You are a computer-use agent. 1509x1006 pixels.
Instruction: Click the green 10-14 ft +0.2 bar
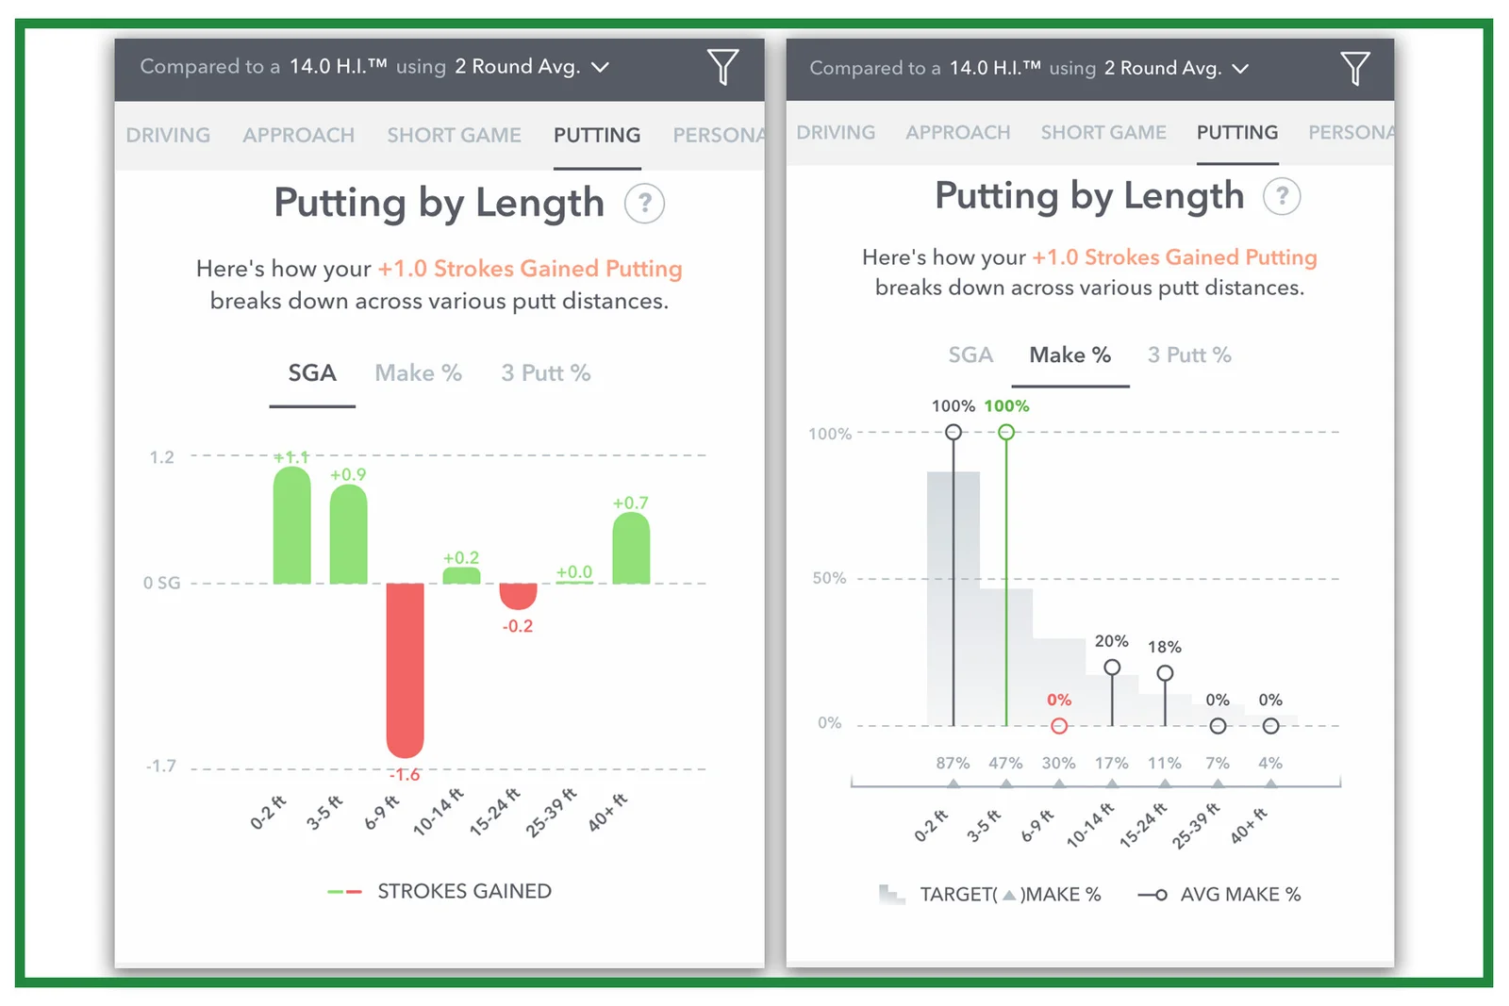pyautogui.click(x=461, y=575)
